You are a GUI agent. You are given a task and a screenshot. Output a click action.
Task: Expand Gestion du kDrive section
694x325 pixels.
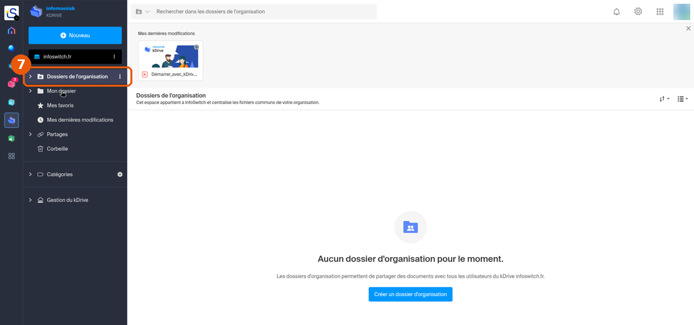pyautogui.click(x=30, y=200)
